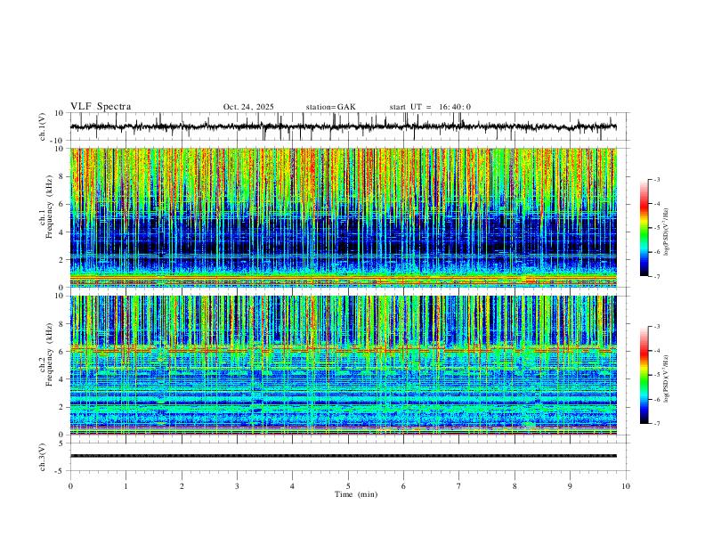
Task: Click the ch.1 PSD color bar
Action: [644, 227]
